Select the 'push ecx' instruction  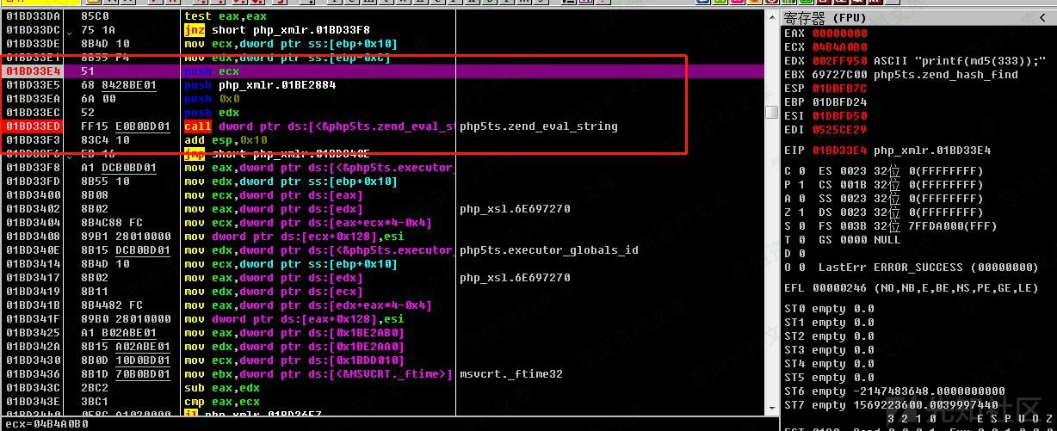pyautogui.click(x=212, y=71)
